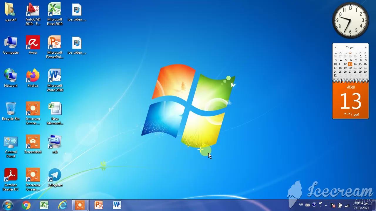The image size is (376, 211).
Task: Open the Windows Start menu orb
Action: pyautogui.click(x=8, y=205)
